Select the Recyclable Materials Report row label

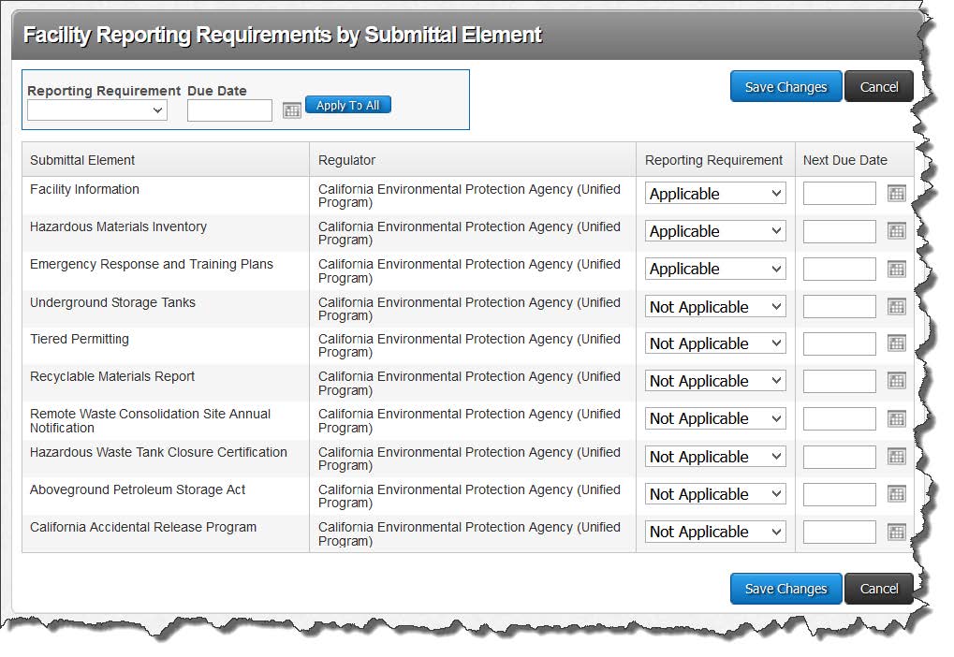coord(112,376)
